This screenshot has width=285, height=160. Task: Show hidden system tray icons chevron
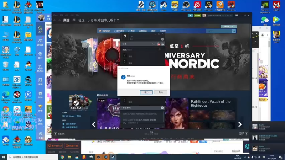click(x=245, y=157)
